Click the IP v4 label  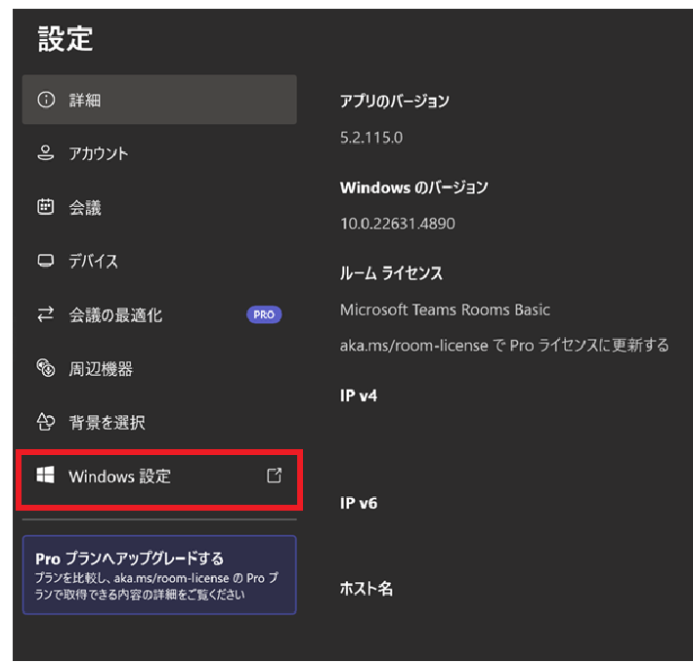click(359, 395)
